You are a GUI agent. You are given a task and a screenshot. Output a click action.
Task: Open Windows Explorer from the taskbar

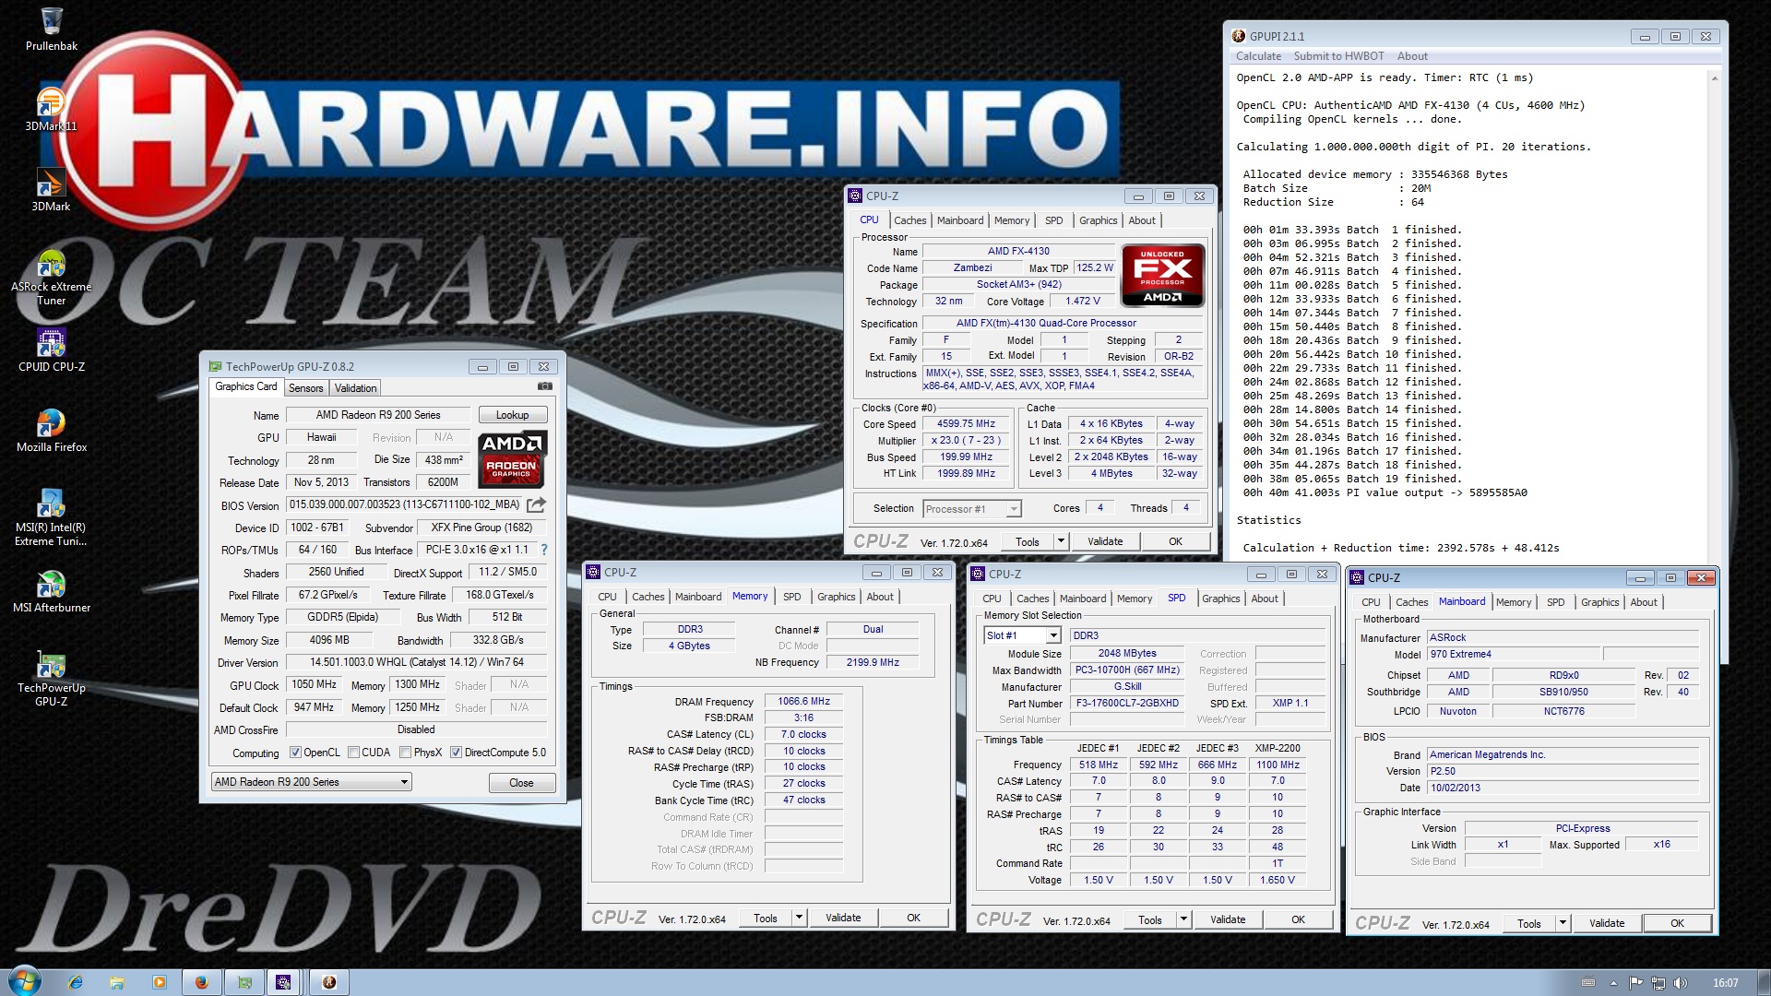117,982
